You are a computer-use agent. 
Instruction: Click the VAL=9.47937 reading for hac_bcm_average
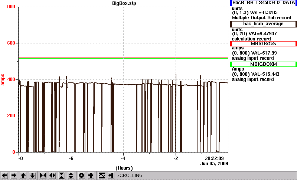coord(263,34)
